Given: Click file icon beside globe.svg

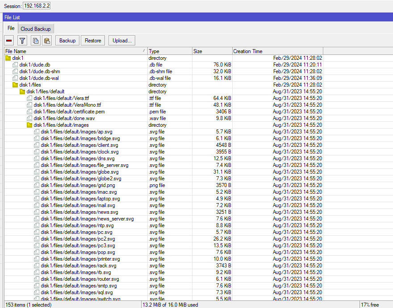Looking at the screenshot, I should pos(37,172).
